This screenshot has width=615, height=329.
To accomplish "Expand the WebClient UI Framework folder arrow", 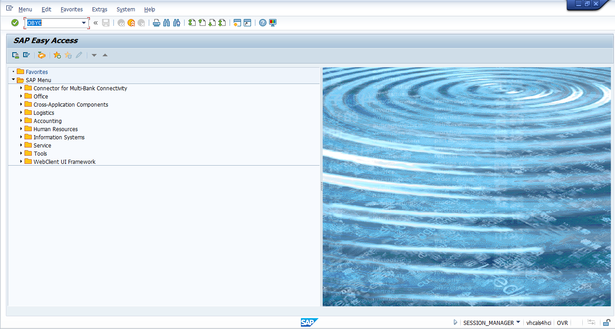I will [21, 162].
